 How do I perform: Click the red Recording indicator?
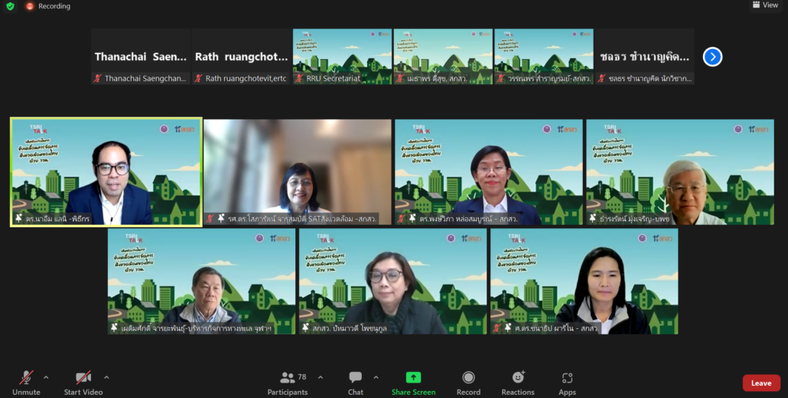(47, 6)
